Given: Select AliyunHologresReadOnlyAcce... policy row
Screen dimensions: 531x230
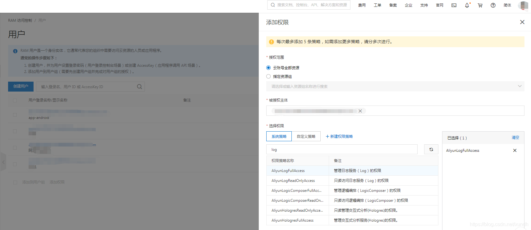Looking at the screenshot, I should point(352,210).
